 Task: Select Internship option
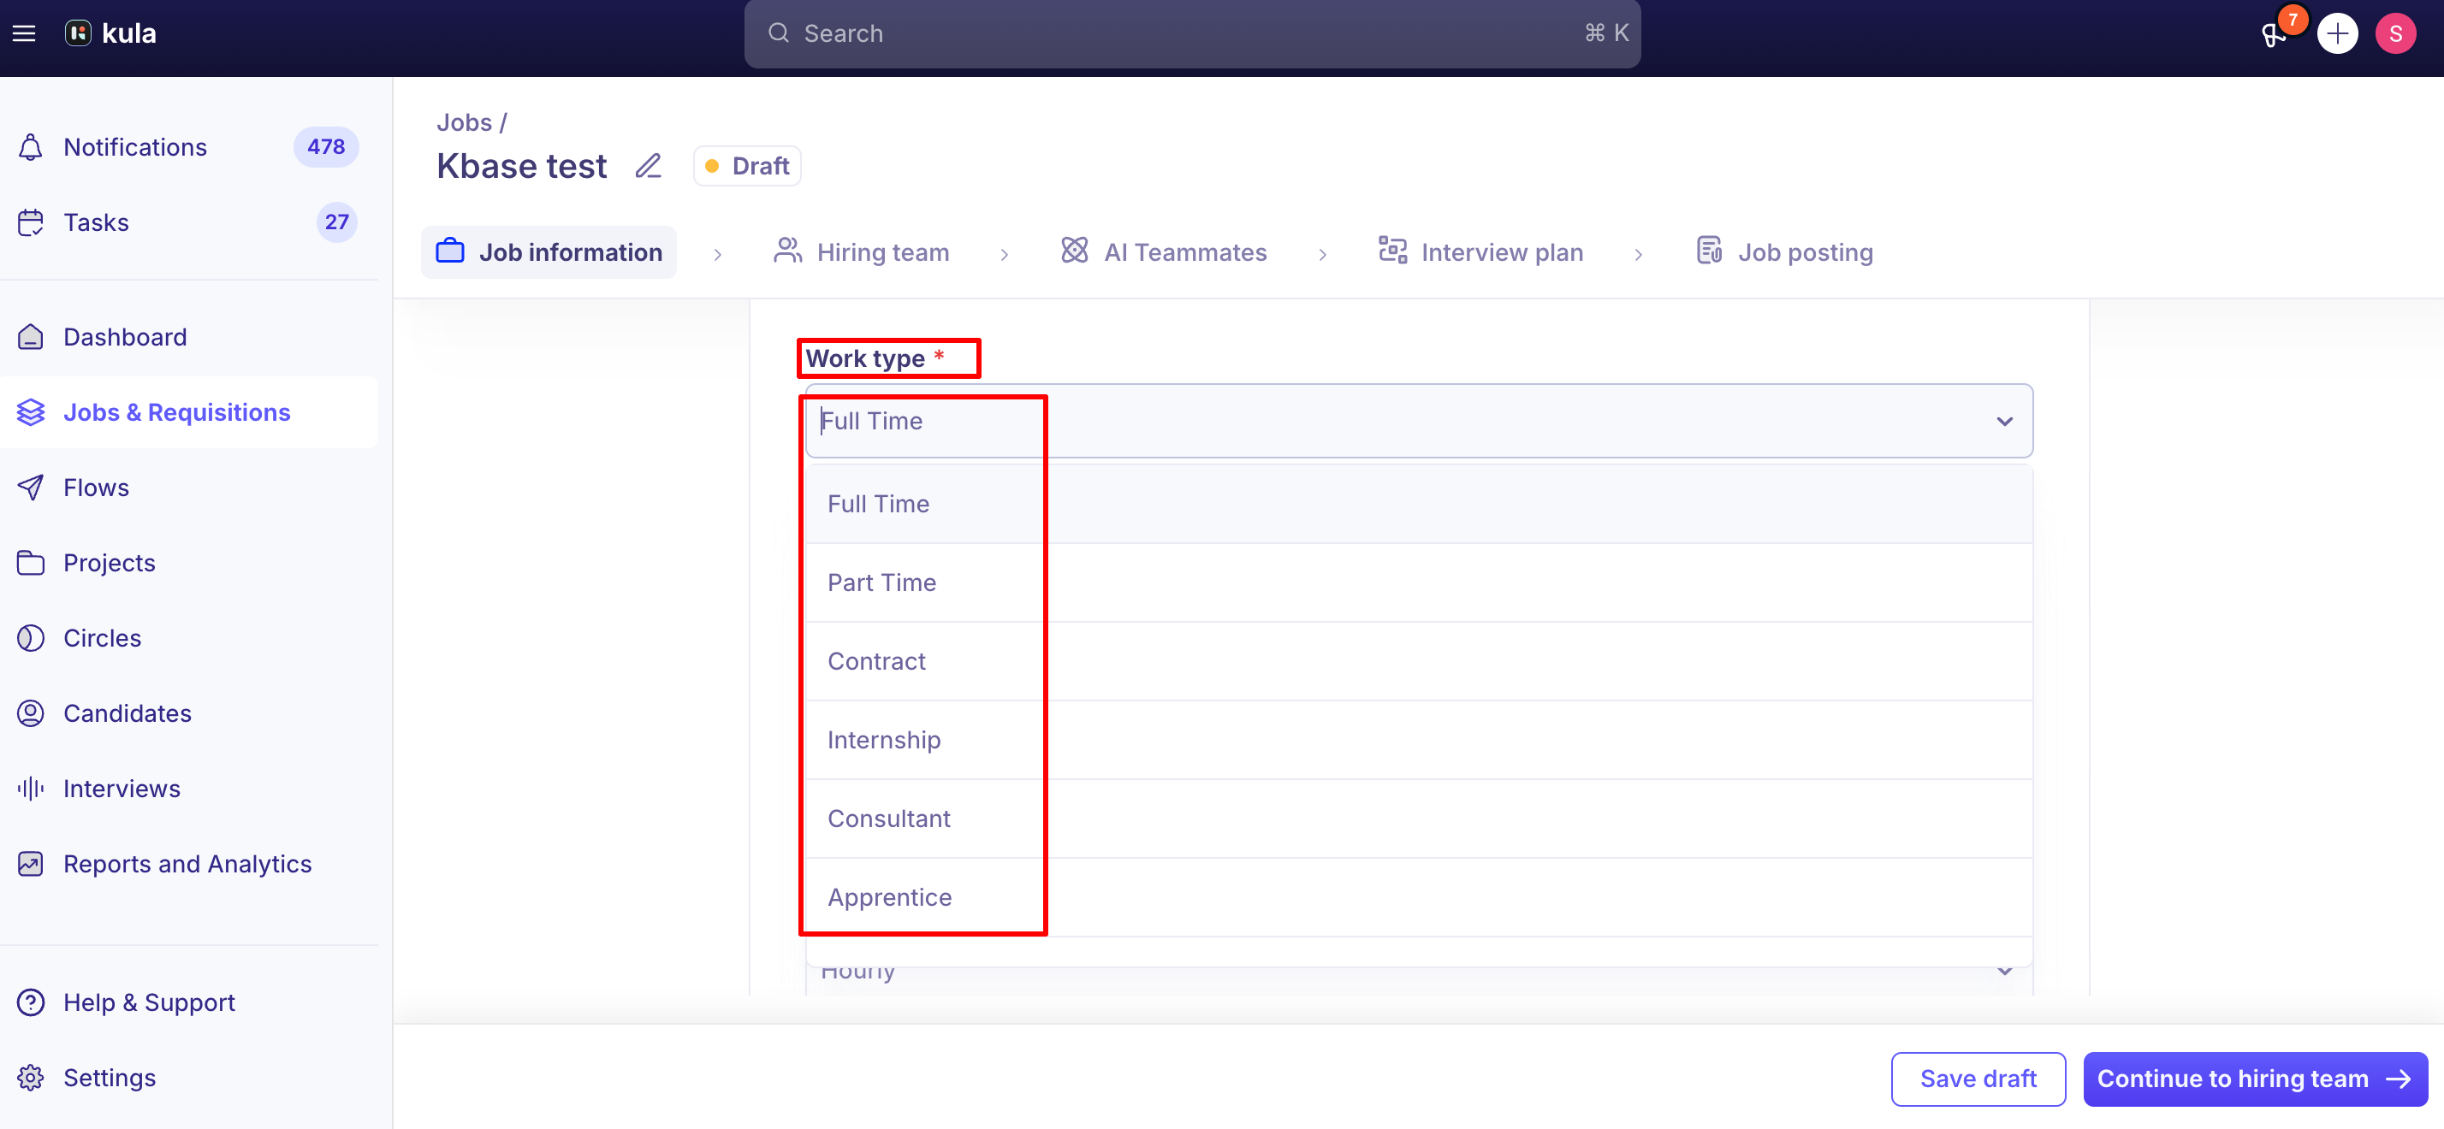(1419, 741)
